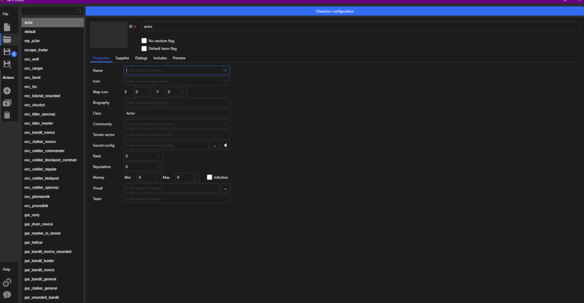This screenshot has height=303, width=584.
Task: Click the Class input field
Action: pyautogui.click(x=176, y=113)
